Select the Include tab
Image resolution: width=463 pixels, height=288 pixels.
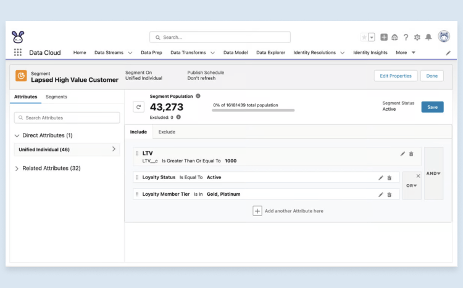pos(138,132)
